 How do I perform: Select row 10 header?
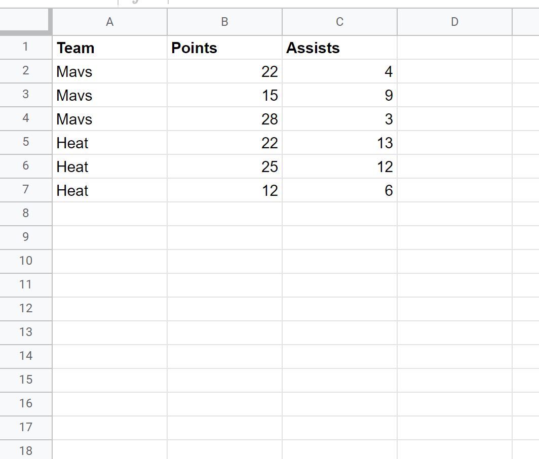(26, 261)
